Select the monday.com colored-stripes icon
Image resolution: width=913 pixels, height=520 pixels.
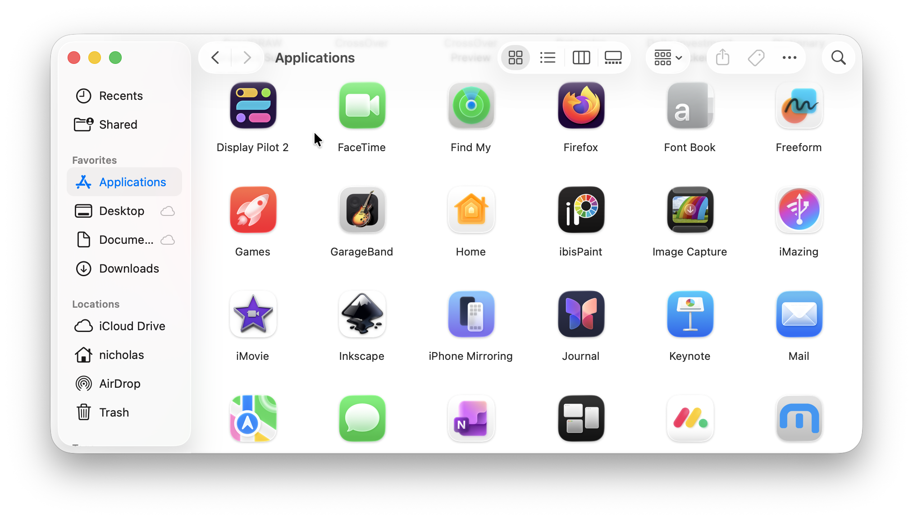(x=690, y=419)
